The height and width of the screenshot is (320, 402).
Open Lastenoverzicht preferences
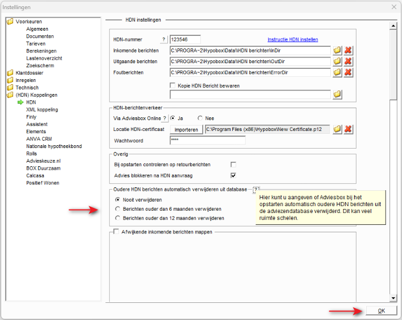(44, 58)
